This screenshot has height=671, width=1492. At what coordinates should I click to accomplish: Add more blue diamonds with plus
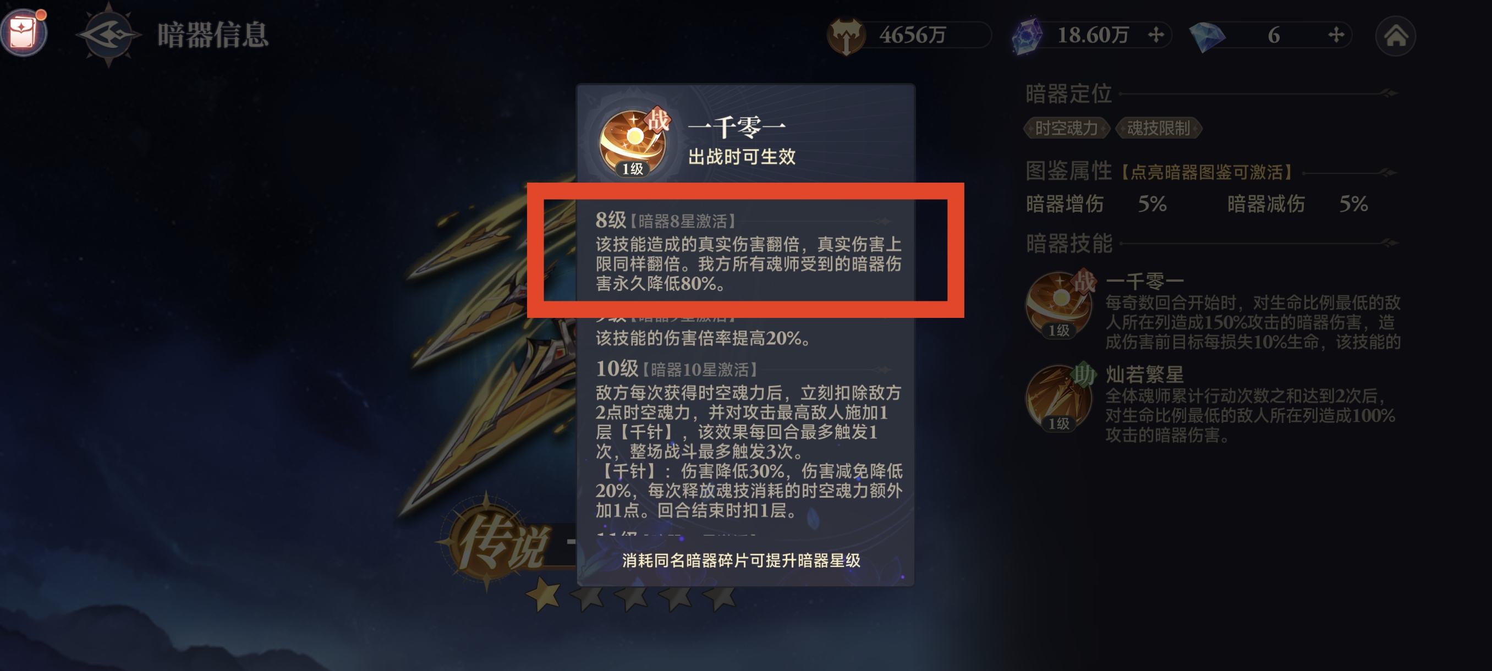1336,35
